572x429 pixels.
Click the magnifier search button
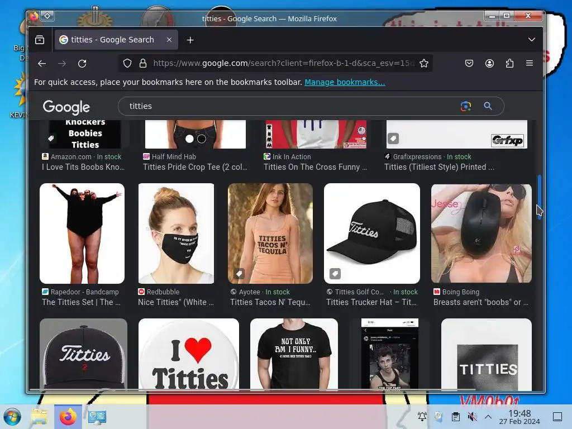(488, 106)
